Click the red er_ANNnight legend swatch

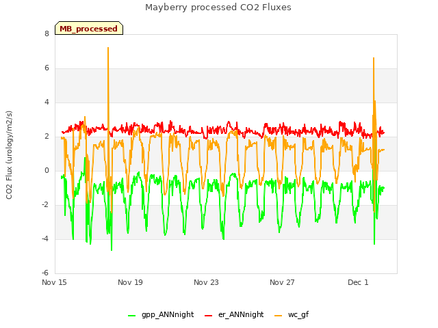click(x=208, y=316)
